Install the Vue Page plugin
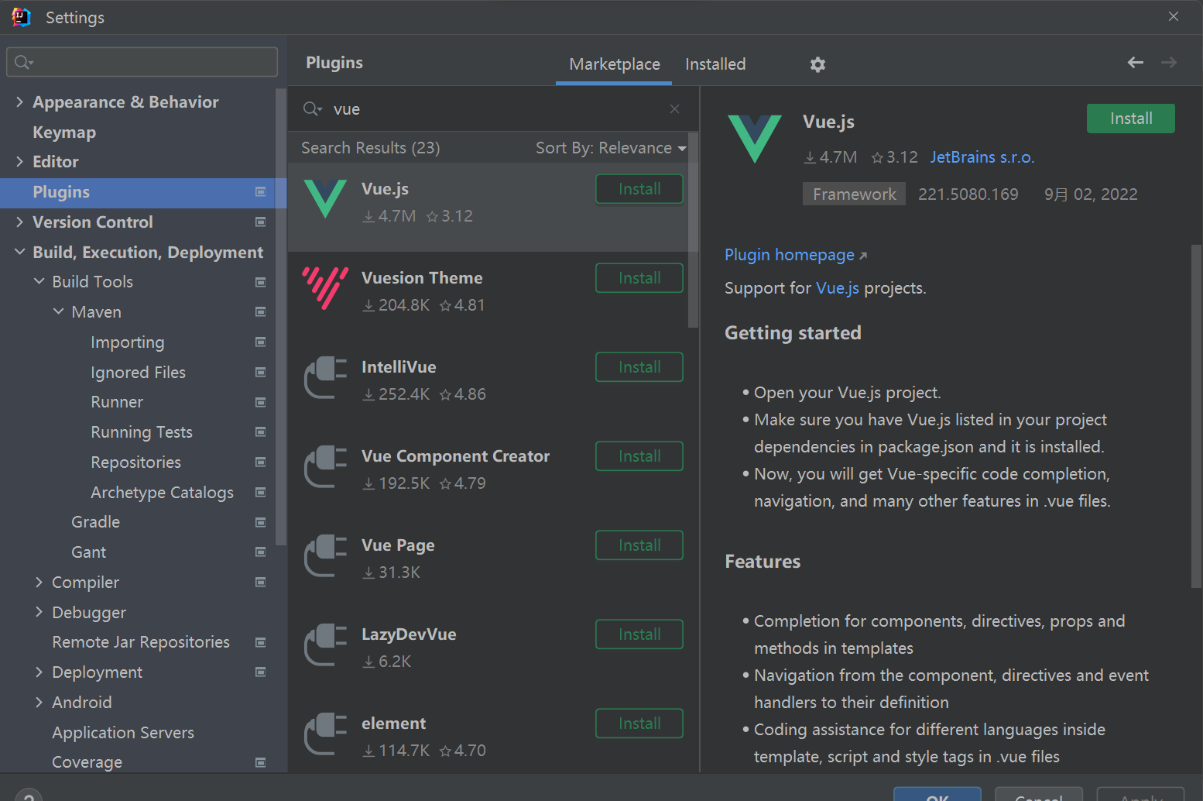Image resolution: width=1203 pixels, height=801 pixels. pyautogui.click(x=639, y=545)
